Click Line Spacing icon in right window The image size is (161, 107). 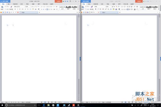(132, 9)
